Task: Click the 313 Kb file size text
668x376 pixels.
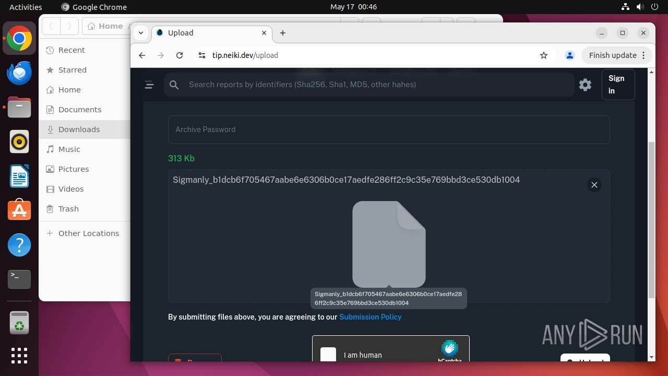Action: [181, 158]
